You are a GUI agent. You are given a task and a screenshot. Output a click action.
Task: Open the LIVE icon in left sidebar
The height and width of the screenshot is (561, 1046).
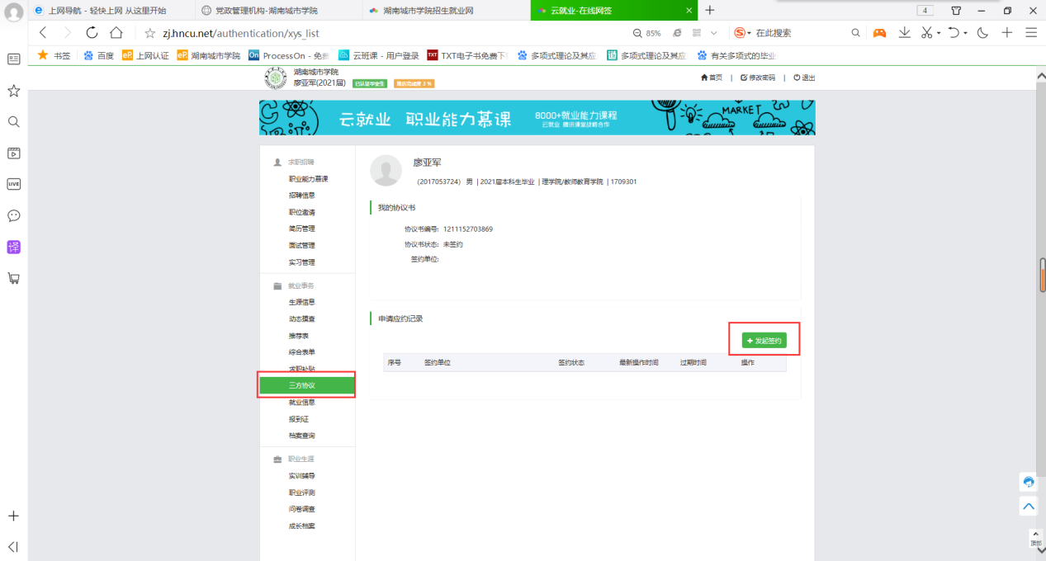tap(13, 184)
